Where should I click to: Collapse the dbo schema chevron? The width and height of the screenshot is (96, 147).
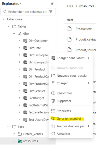[x=14, y=34]
